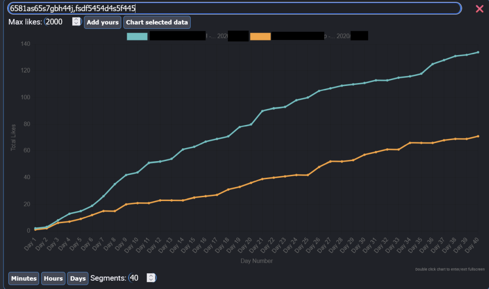Click the Segments label
Screen dimensions: 489x289
[x=108, y=278]
